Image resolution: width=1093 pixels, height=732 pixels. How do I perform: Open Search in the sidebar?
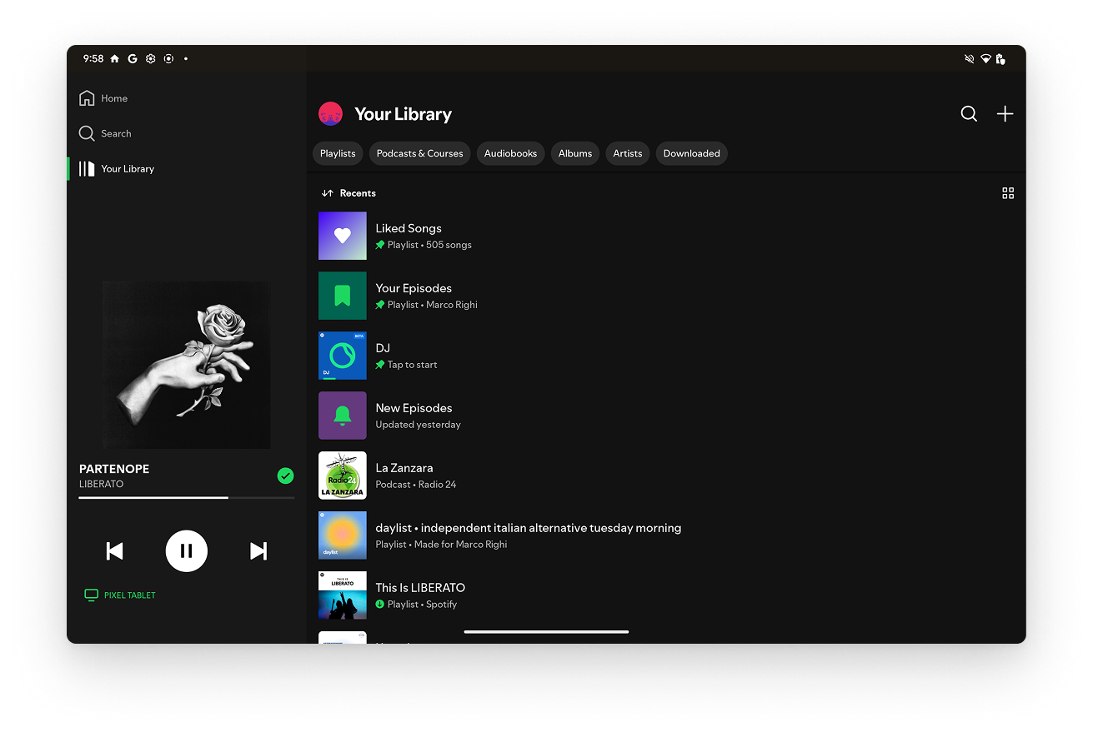[x=105, y=133]
